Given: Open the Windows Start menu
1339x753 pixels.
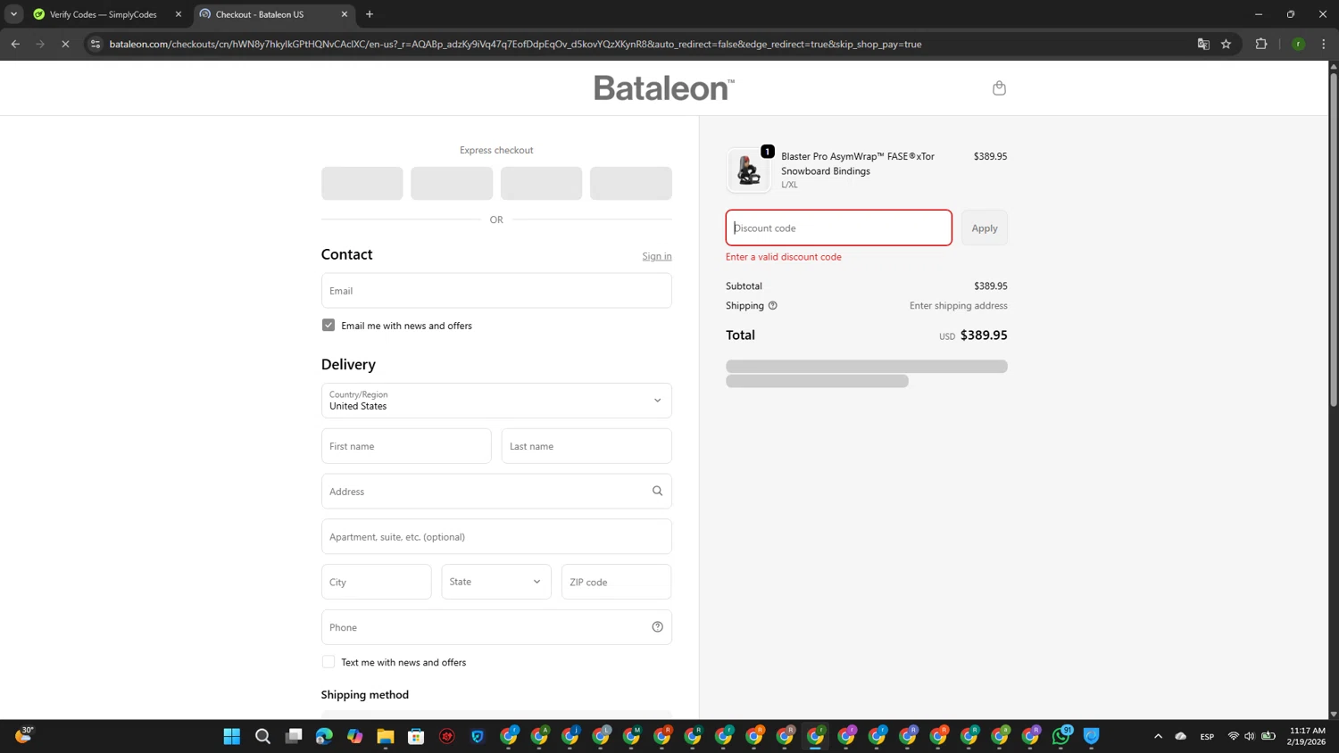Looking at the screenshot, I should pos(232,736).
